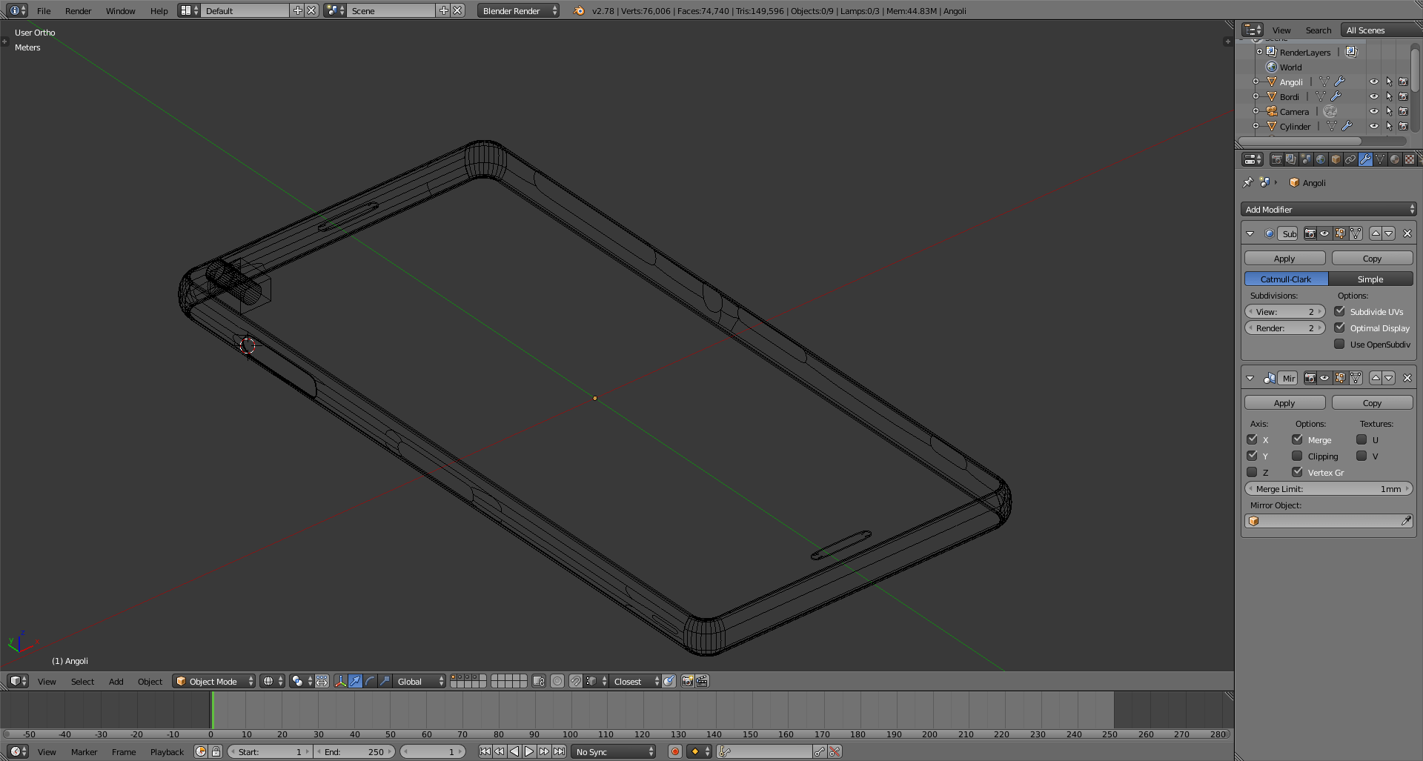Image resolution: width=1423 pixels, height=761 pixels.
Task: Apply the Sub modifier
Action: 1284,258
